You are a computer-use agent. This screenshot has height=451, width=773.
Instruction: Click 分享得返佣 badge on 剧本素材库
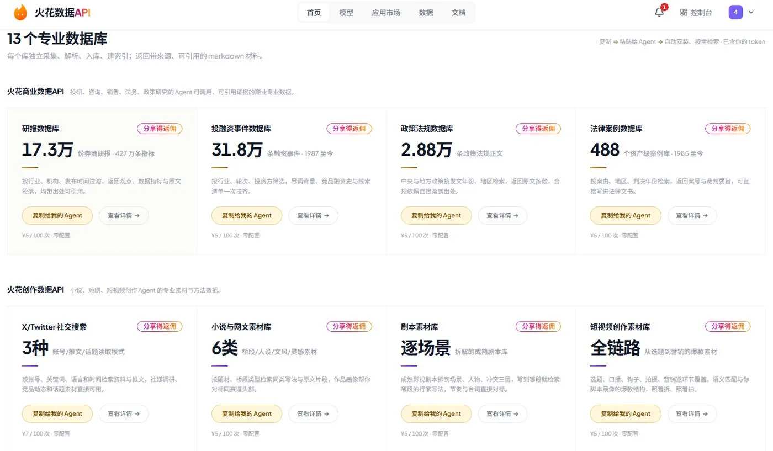pos(538,326)
